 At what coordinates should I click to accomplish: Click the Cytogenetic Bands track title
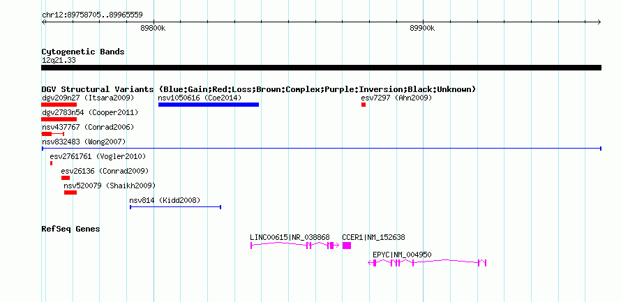point(83,52)
